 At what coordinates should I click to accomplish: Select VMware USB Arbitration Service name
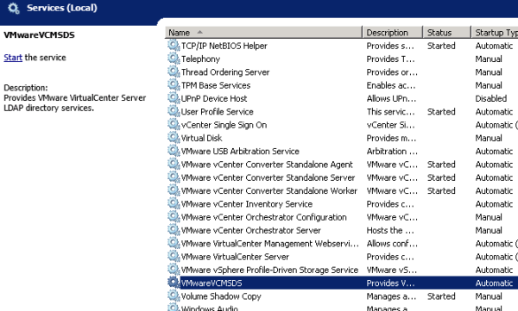(240, 152)
